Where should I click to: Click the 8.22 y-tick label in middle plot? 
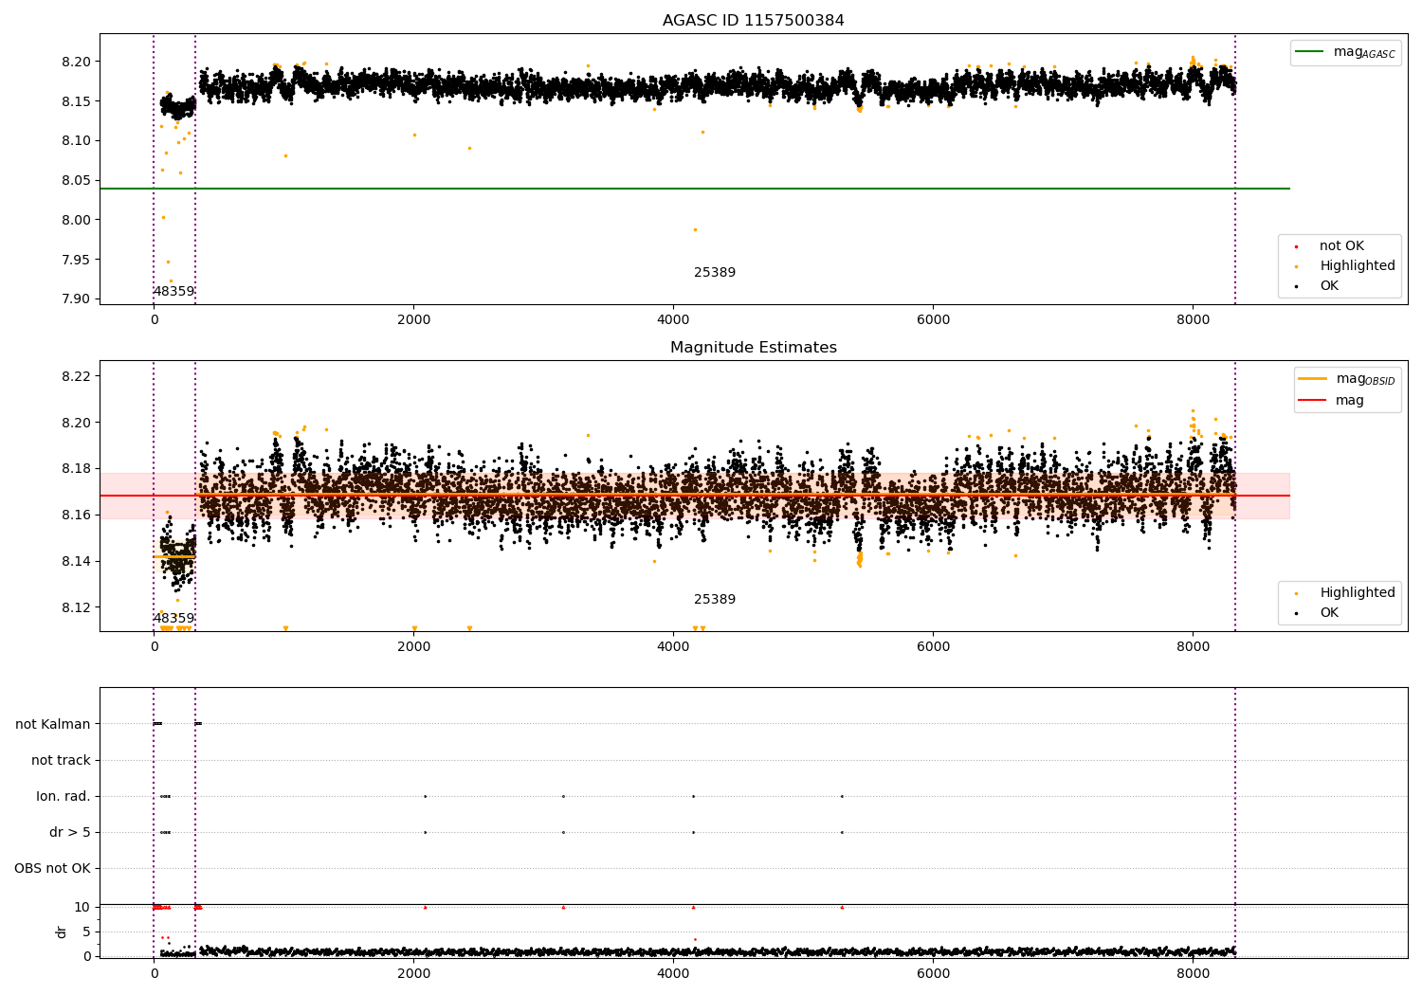(76, 376)
